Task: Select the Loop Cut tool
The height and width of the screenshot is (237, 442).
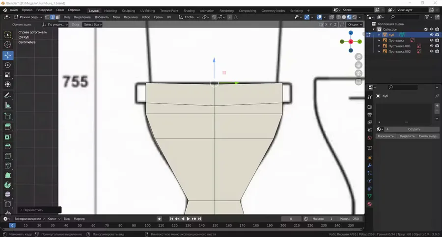Action: (x=7, y=156)
